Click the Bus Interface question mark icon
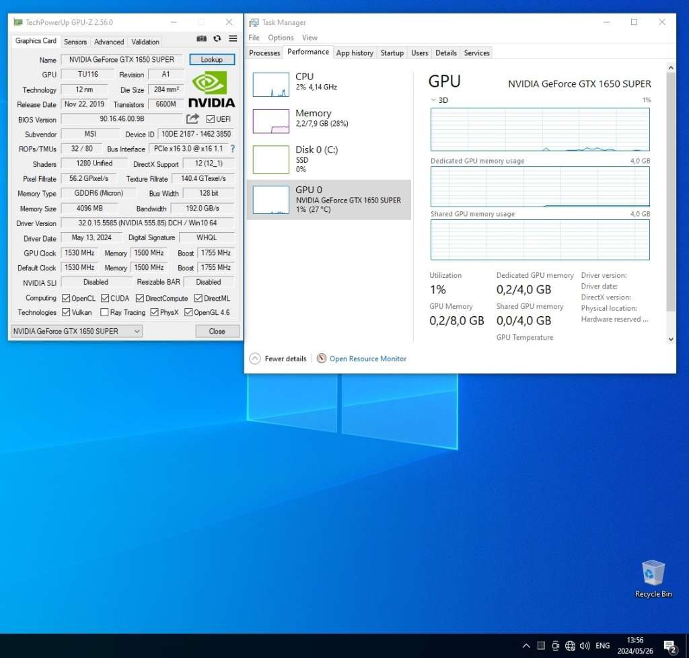 click(233, 149)
